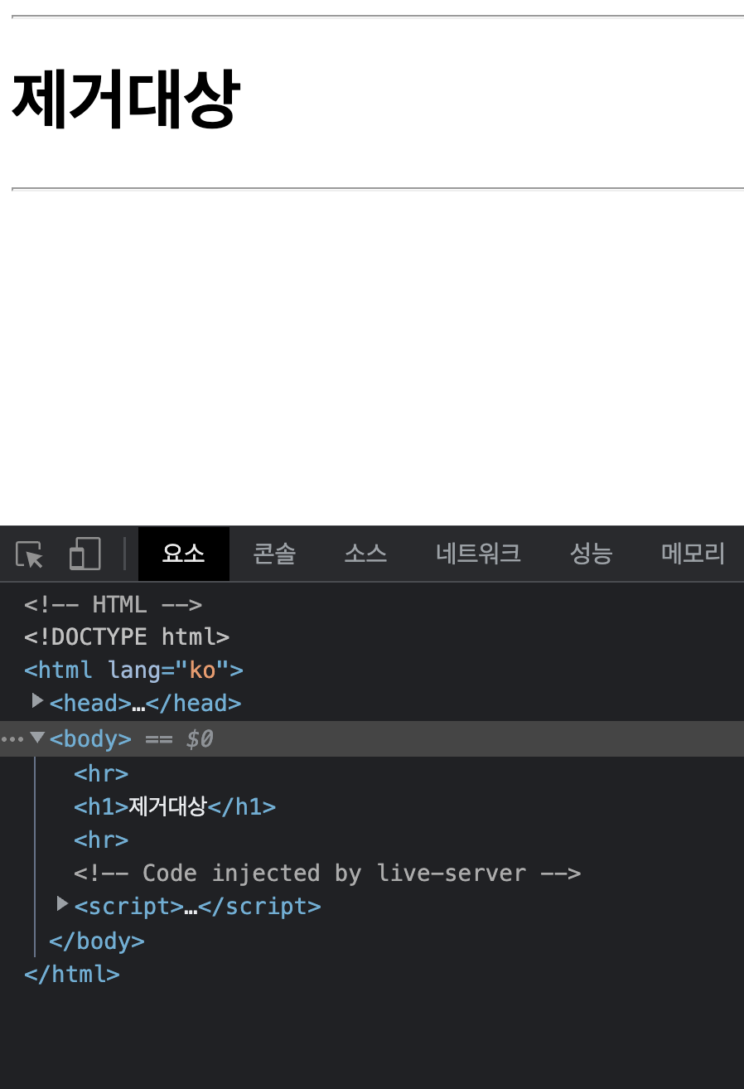Open the 성능 tab

(591, 554)
